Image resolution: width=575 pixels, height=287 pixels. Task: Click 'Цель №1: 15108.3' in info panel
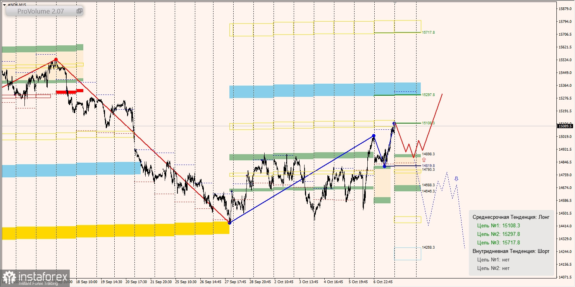tap(499, 225)
